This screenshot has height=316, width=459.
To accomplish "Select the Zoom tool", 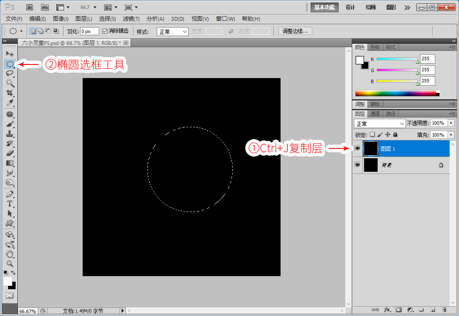I will [x=10, y=264].
